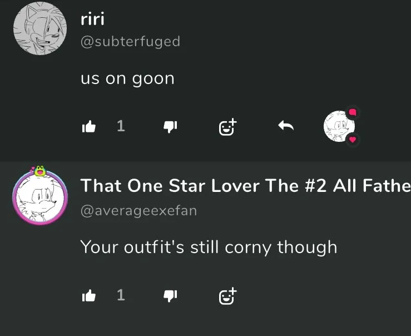411x336 pixels.
Task: View like count on riri's comment
Action: pos(121,126)
